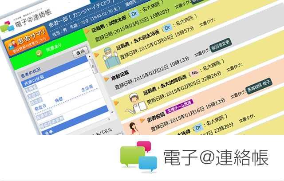Click the 病歴 column label
Viewport: 284px width, 181px height.
pos(59,99)
